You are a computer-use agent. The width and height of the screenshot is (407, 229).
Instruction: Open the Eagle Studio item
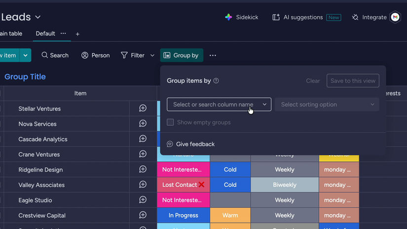[35, 200]
